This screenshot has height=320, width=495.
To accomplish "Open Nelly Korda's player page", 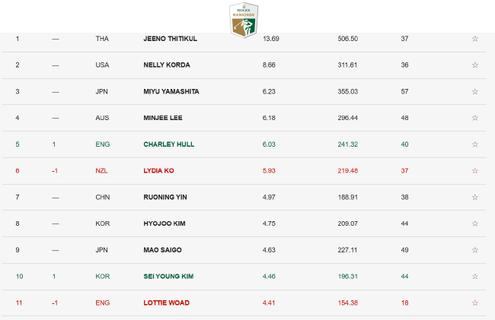I will pyautogui.click(x=166, y=65).
